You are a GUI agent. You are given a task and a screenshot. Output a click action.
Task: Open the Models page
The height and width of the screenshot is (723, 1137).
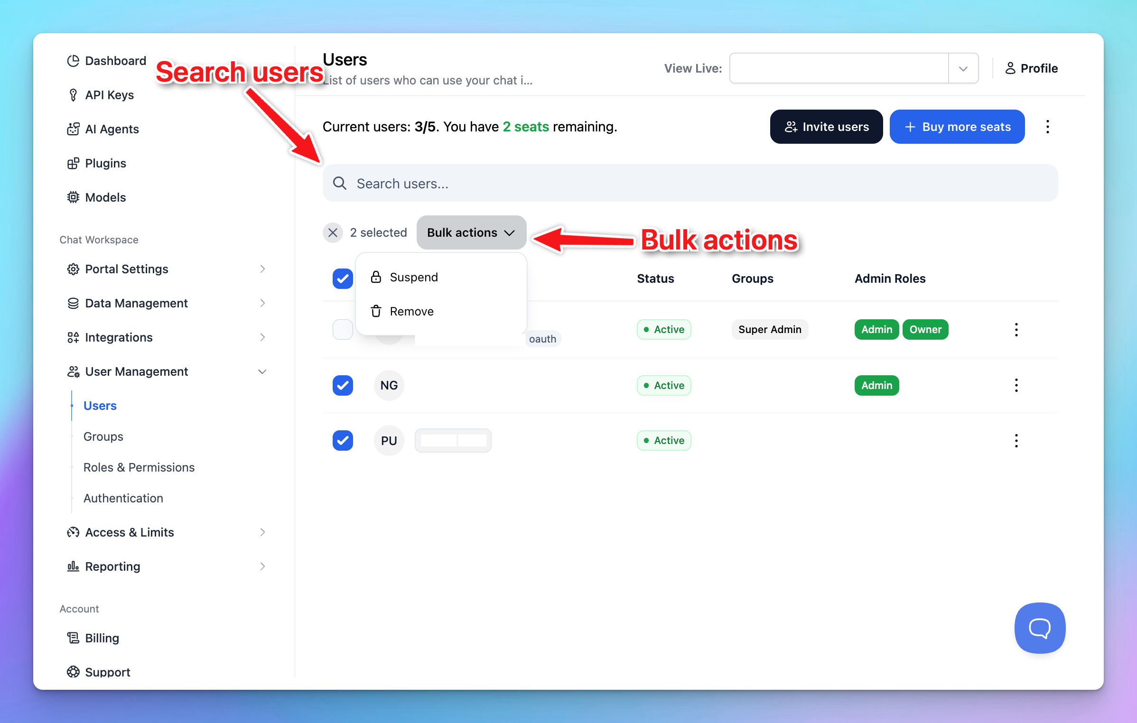coord(105,197)
